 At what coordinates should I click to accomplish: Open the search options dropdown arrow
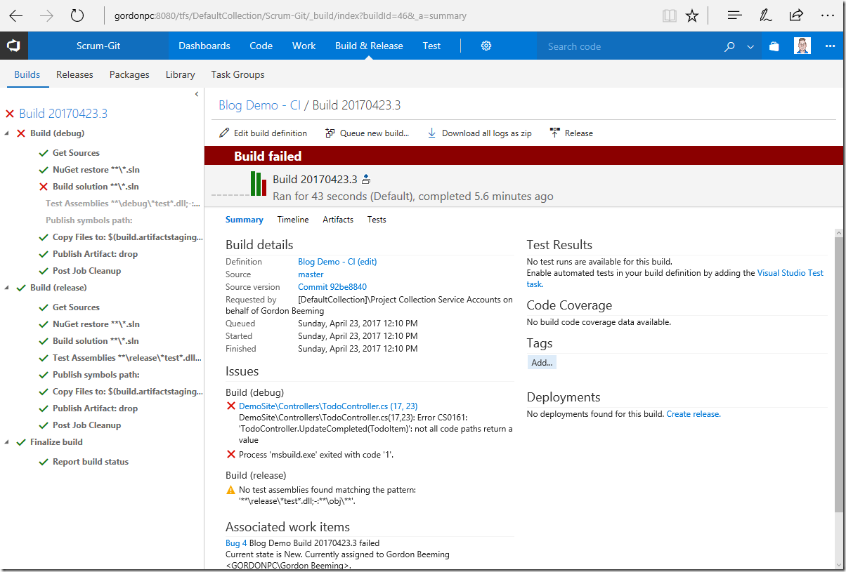tap(750, 46)
